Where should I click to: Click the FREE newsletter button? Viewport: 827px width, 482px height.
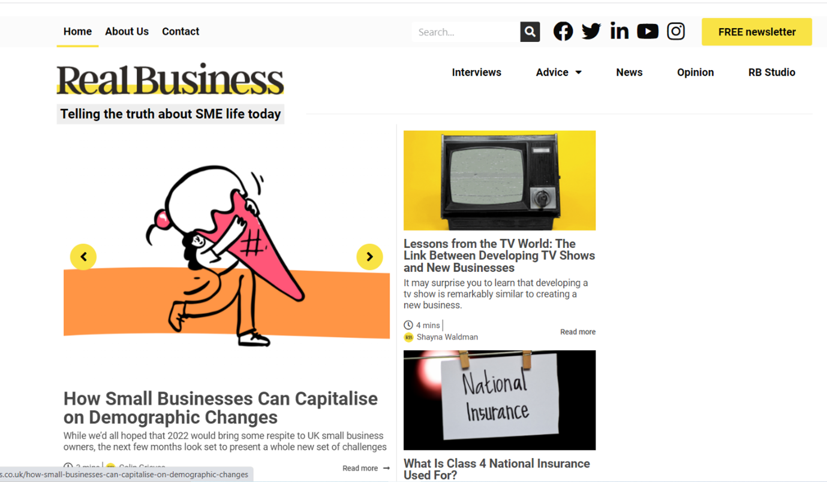757,32
